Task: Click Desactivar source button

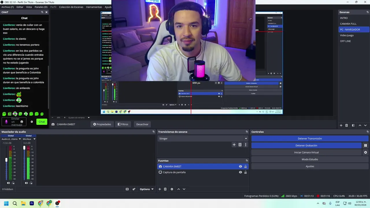Action: point(142,124)
